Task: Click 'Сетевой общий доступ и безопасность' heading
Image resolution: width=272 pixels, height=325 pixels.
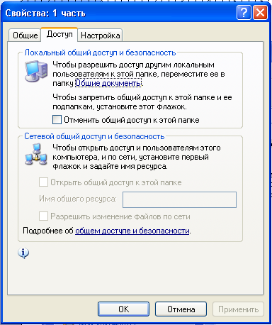Action: (x=94, y=136)
